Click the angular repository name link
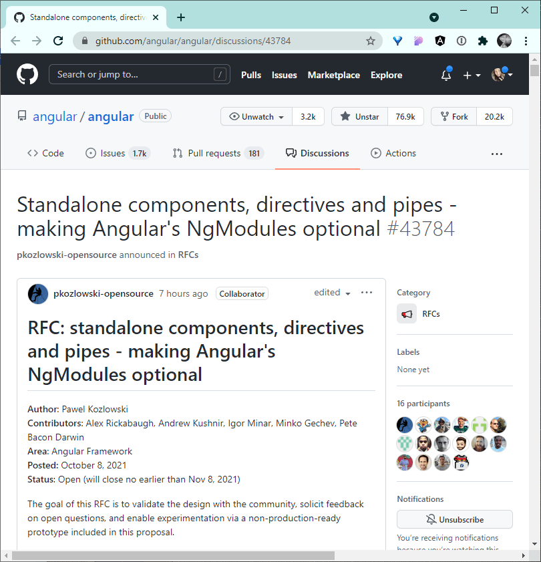541x562 pixels. pyautogui.click(x=111, y=116)
